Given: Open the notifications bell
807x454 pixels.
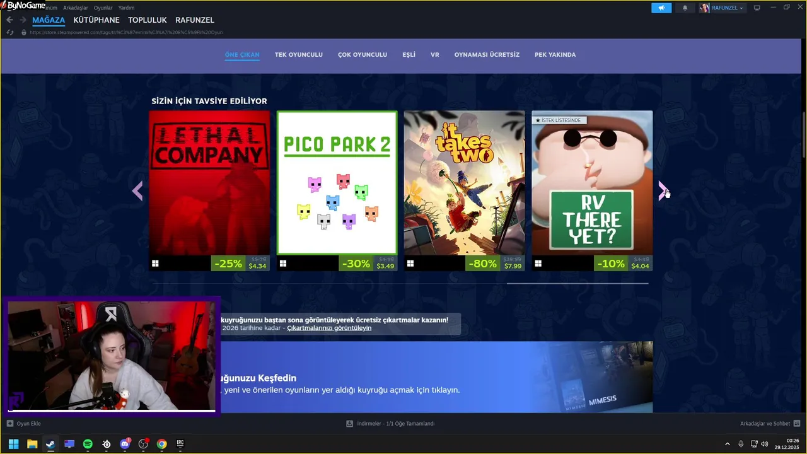Looking at the screenshot, I should pyautogui.click(x=685, y=8).
